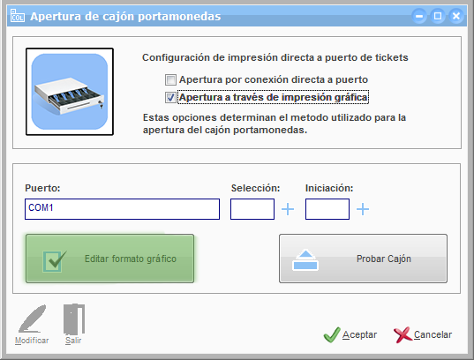
Task: Click the red X Cancelar icon
Action: coord(403,334)
